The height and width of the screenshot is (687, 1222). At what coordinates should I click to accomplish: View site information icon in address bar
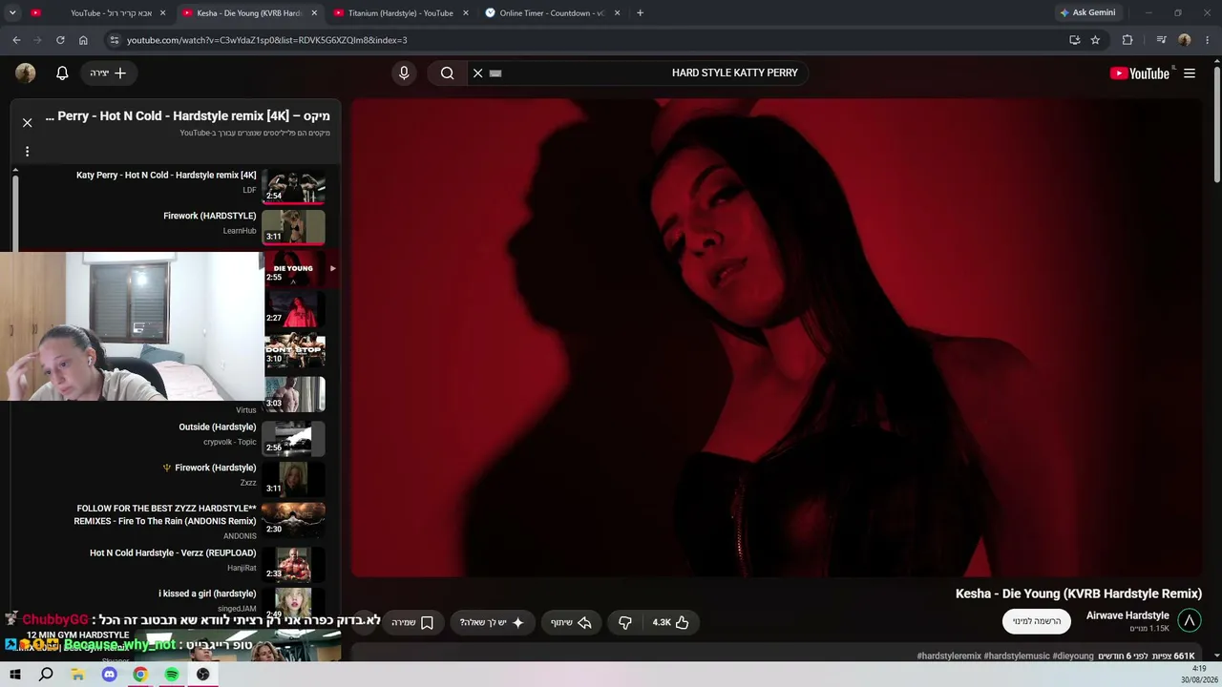click(x=115, y=40)
